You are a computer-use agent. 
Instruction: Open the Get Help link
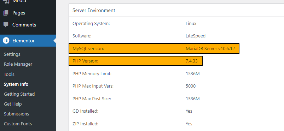coord(13,104)
